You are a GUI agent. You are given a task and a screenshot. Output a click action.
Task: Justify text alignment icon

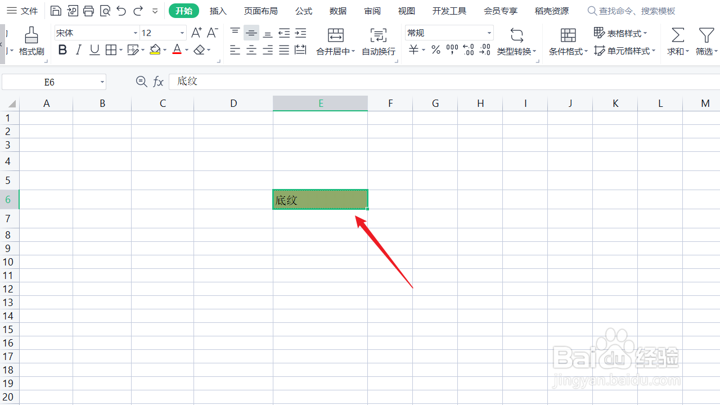click(x=284, y=50)
